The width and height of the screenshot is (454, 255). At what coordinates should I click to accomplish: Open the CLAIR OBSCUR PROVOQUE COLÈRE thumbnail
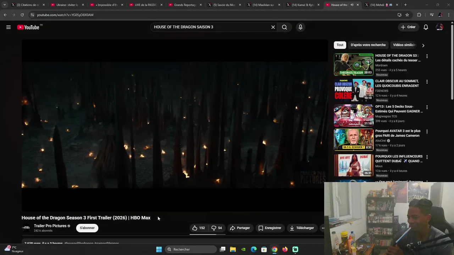354,90
